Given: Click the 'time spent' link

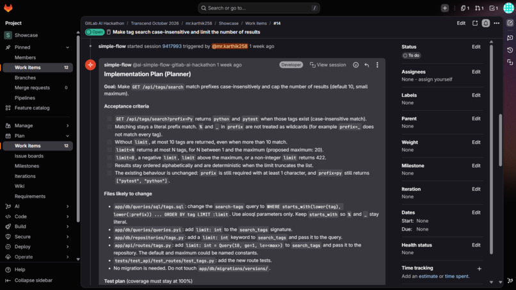Looking at the screenshot, I should pyautogui.click(x=456, y=276).
